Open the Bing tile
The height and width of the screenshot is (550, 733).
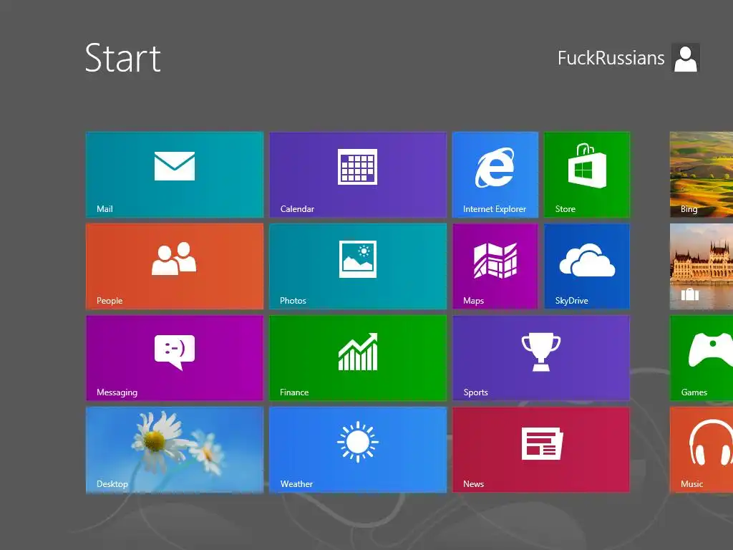(702, 175)
